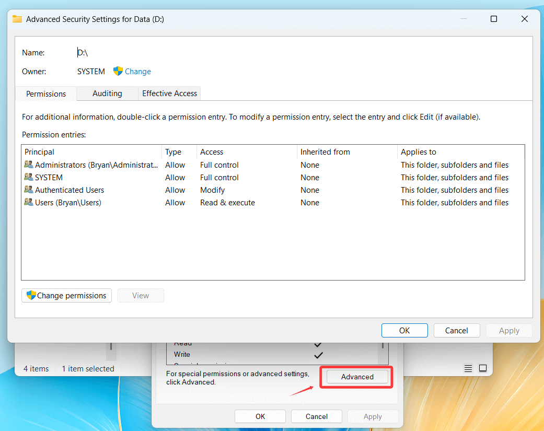Switch to large icons view in Explorer status bar

[483, 368]
